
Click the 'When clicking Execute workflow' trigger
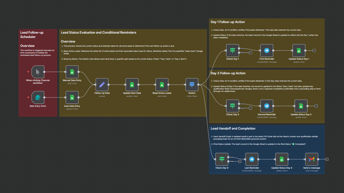38,72
